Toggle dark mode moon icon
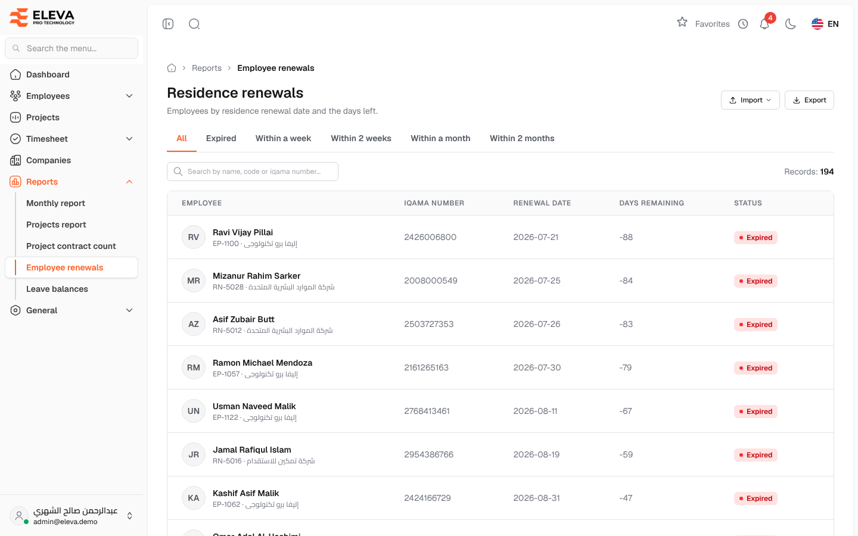 coord(791,24)
